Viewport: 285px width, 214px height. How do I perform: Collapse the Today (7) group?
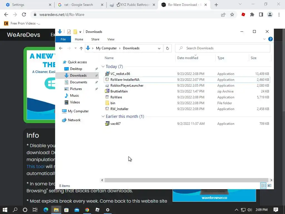click(x=103, y=67)
